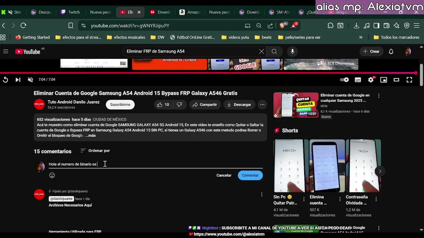Skip to next video
Viewport: 424px width, 238px height.
tap(18, 80)
